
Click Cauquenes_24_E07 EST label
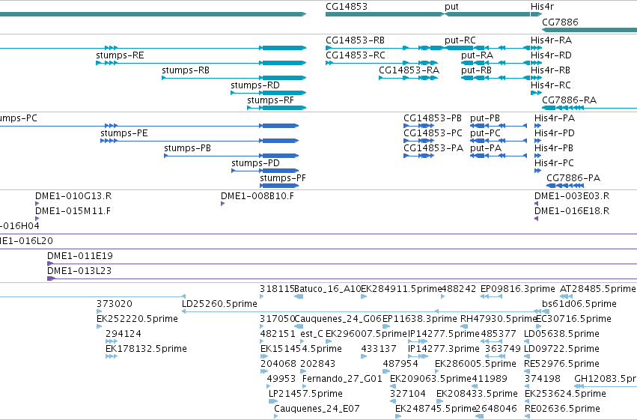tap(317, 409)
